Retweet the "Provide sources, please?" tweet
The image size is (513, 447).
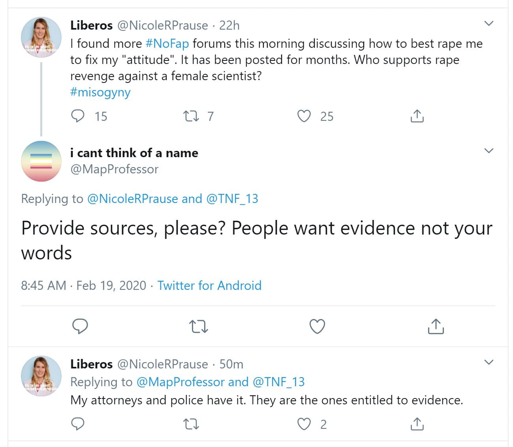coord(198,327)
